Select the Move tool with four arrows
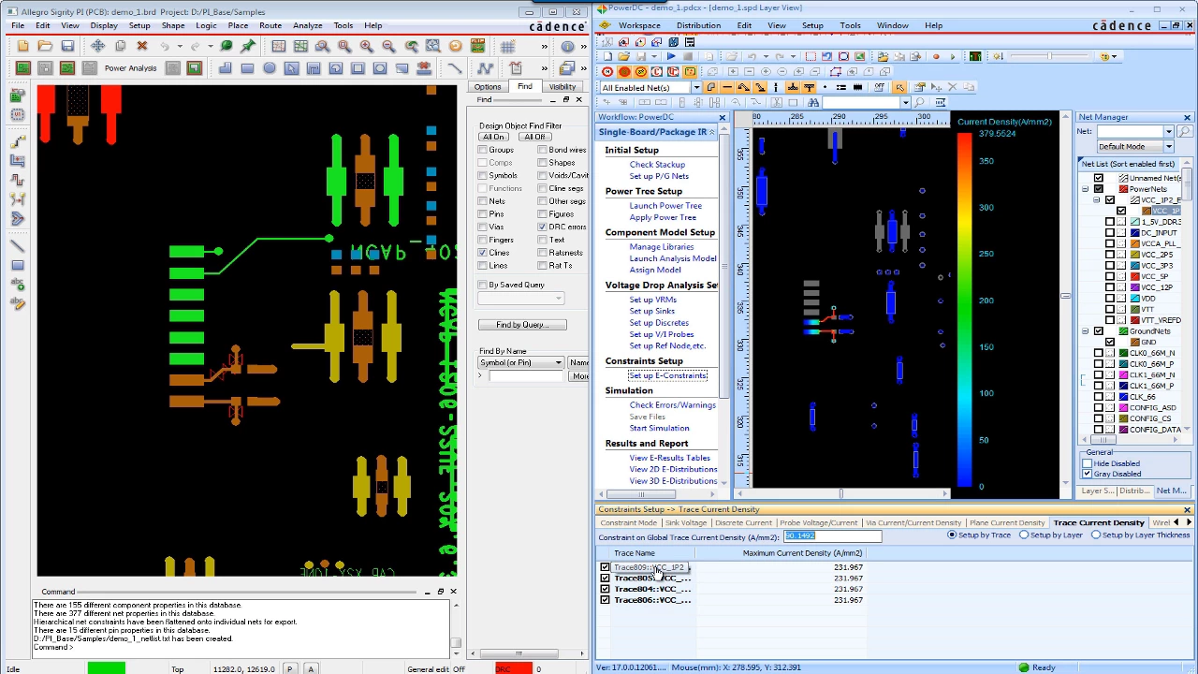The height and width of the screenshot is (674, 1198). 97,46
